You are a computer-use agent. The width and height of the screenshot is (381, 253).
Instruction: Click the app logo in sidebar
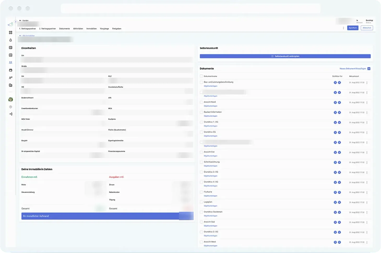(x=10, y=24)
